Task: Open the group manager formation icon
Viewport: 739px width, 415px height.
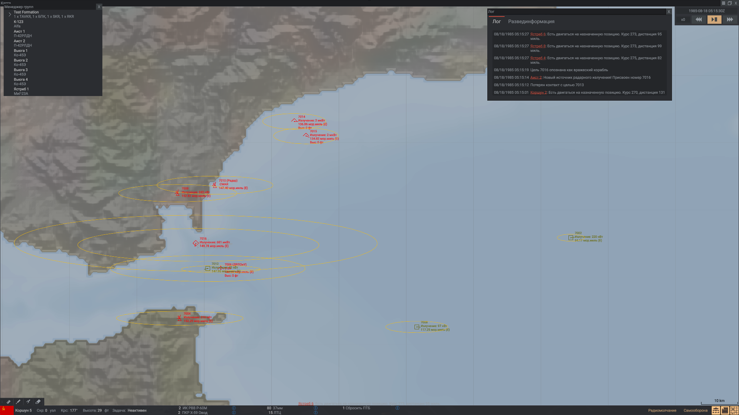Action: 716,410
